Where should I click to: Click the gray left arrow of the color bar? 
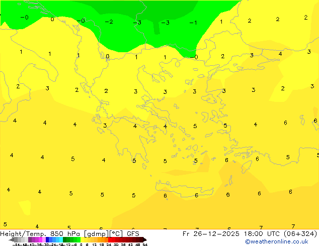[x=12, y=239]
